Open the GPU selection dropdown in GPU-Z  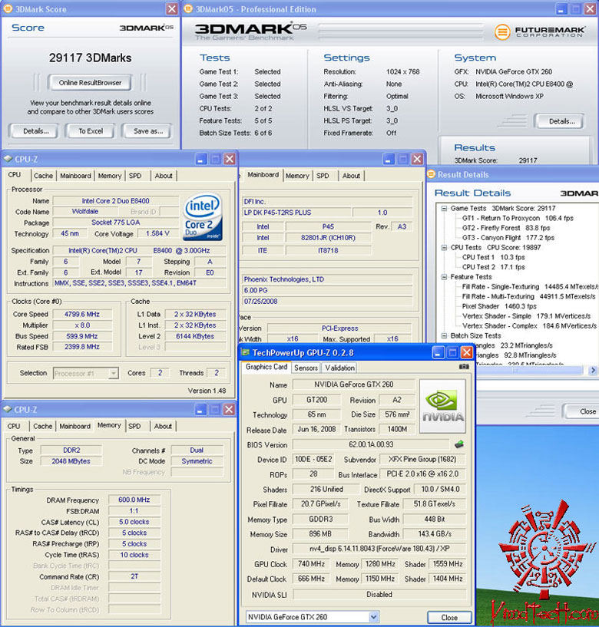click(373, 616)
